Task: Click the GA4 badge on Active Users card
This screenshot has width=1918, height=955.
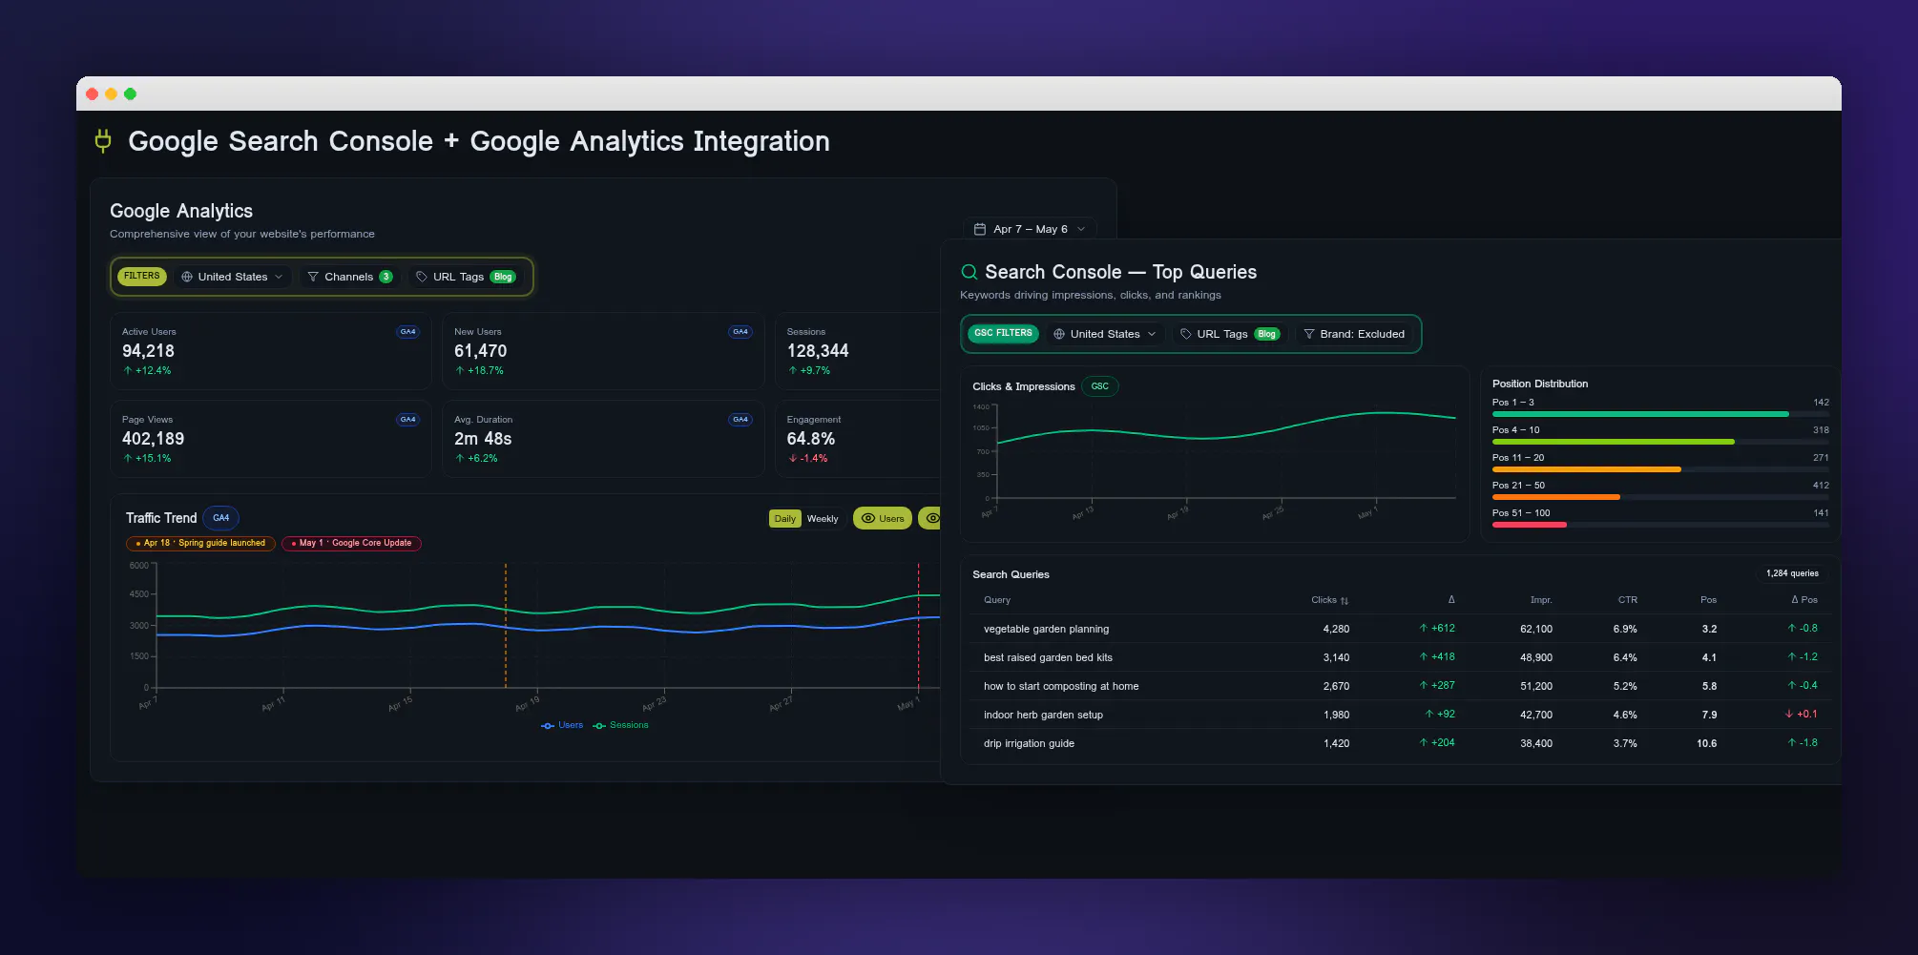Action: 408,332
